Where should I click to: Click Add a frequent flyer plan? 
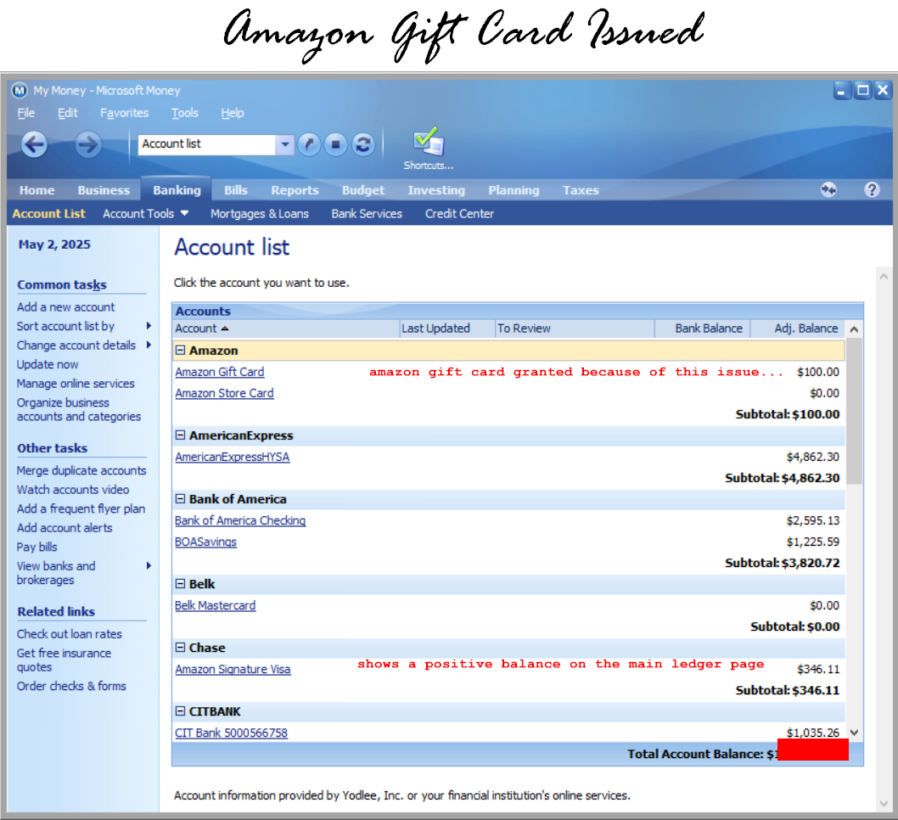81,508
